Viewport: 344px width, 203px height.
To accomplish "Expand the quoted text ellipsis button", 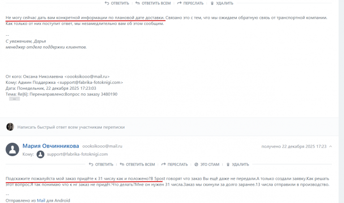I will coord(14,99).
